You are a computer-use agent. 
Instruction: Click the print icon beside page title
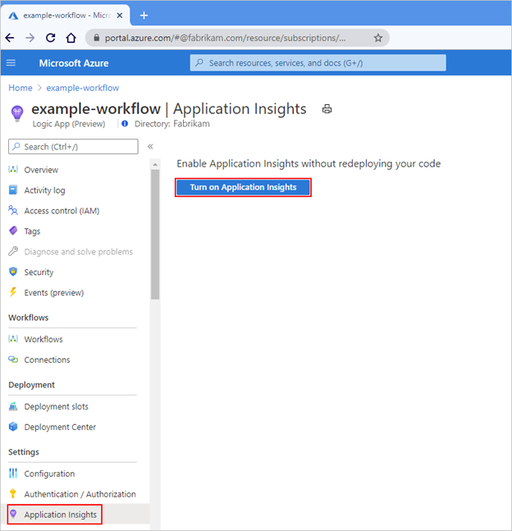point(327,109)
